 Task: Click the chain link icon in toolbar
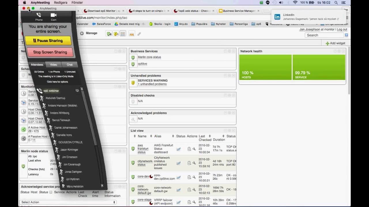pos(139,34)
